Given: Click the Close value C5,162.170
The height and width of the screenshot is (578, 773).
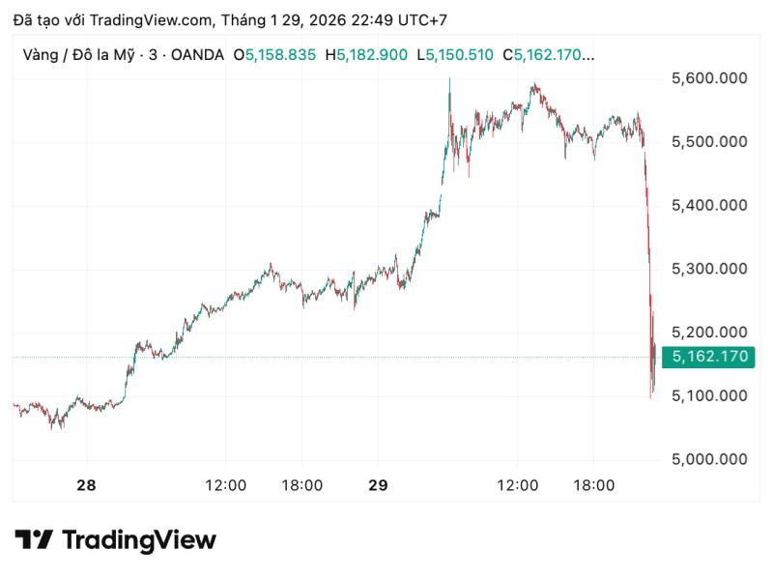Looking at the screenshot, I should (548, 55).
